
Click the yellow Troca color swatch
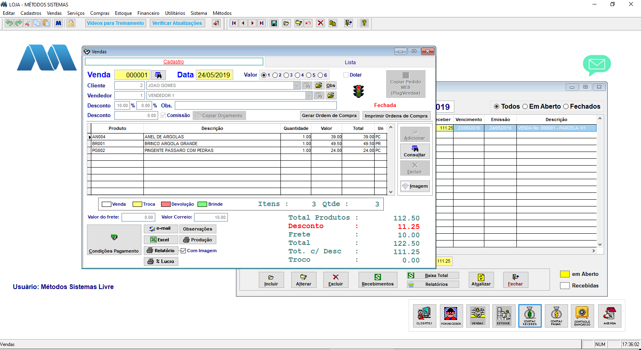tap(137, 204)
